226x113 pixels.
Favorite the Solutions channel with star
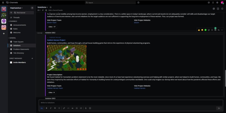[x=50, y=7]
